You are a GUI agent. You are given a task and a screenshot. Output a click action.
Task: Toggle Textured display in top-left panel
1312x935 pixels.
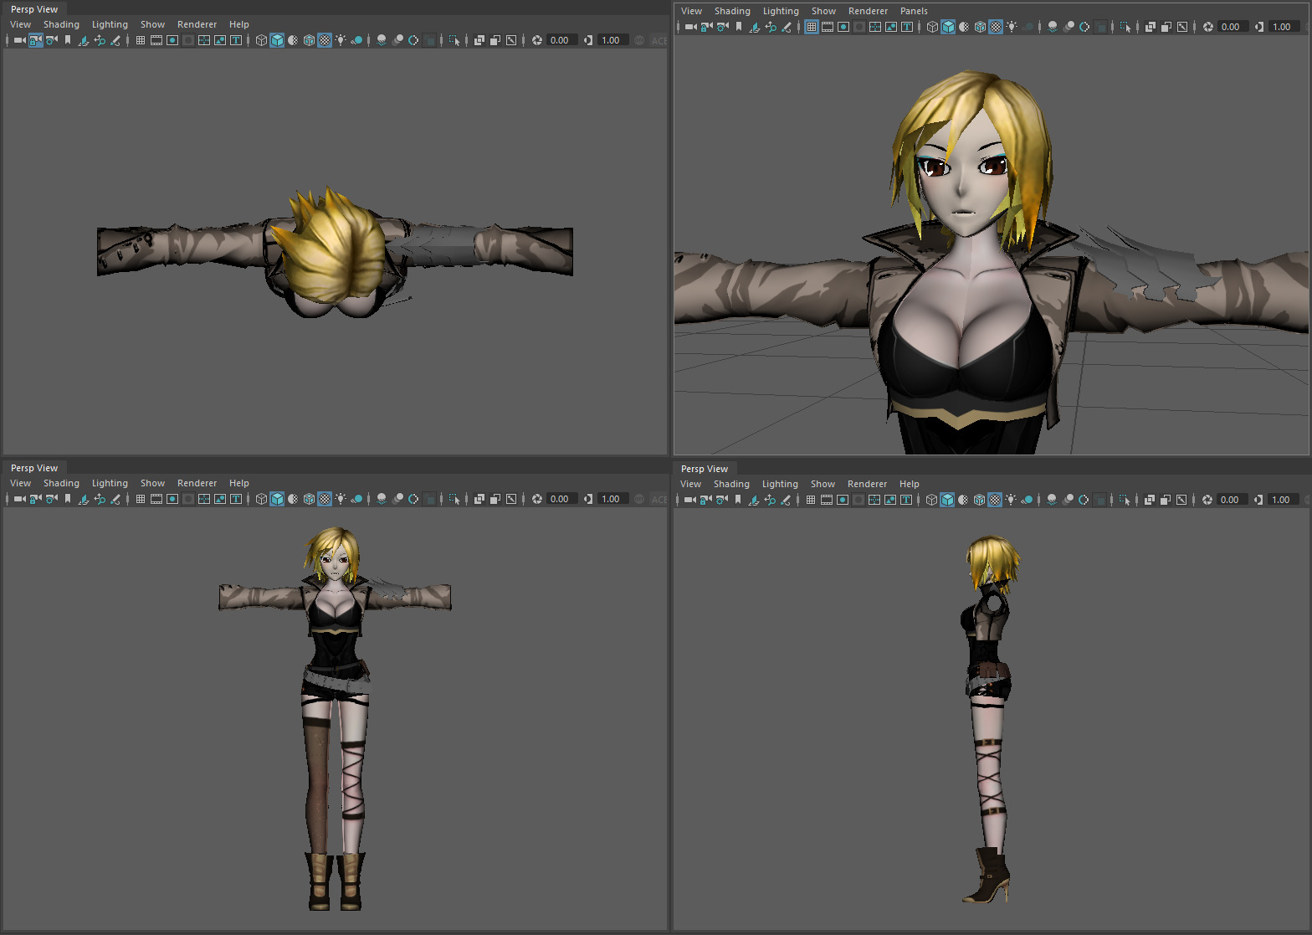[x=325, y=40]
